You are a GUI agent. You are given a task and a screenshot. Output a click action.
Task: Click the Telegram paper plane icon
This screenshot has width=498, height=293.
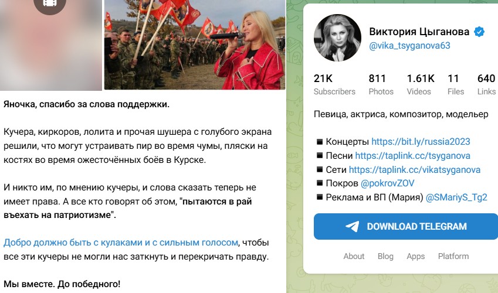[352, 226]
